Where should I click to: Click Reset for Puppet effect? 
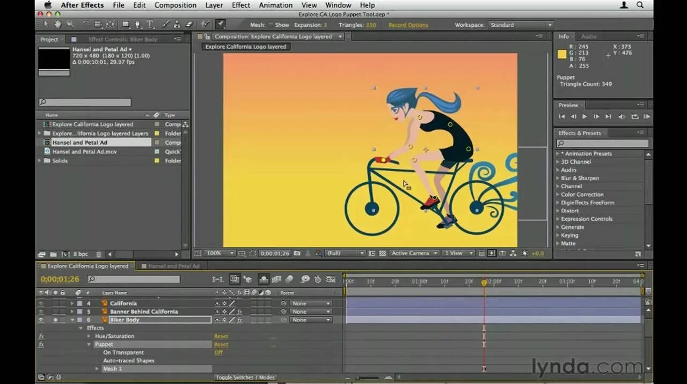(221, 344)
